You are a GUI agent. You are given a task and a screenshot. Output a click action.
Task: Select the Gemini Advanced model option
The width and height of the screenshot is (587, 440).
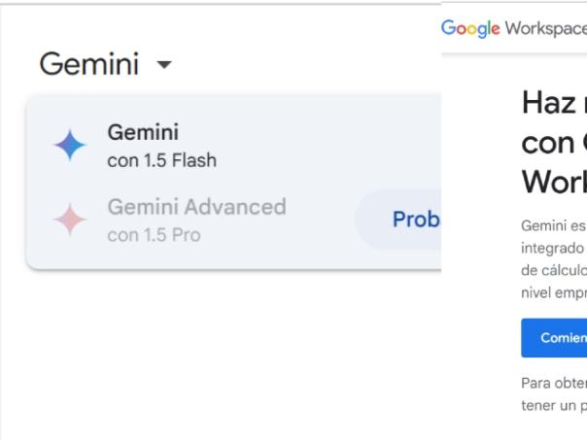tap(196, 206)
